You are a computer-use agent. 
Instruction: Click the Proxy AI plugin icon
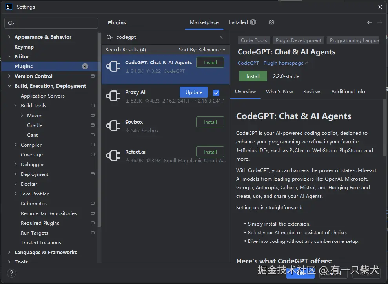113,96
